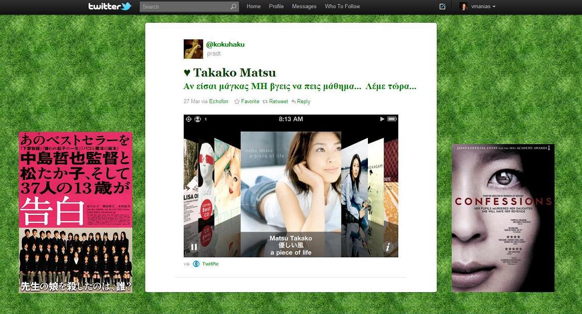Click the Retweet link
The height and width of the screenshot is (314, 582).
278,102
